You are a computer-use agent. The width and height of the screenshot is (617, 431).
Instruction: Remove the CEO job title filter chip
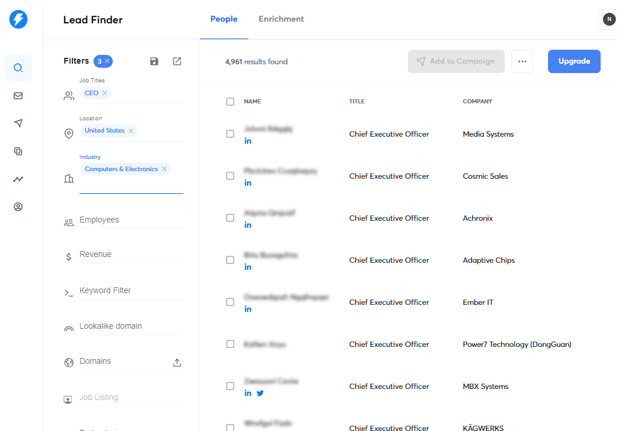tap(104, 92)
